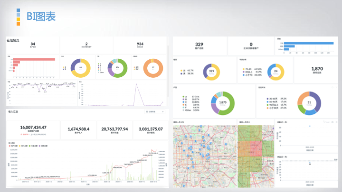Select the 30-60天 39.2% legend row
The width and height of the screenshot is (342, 192).
tap(276, 99)
